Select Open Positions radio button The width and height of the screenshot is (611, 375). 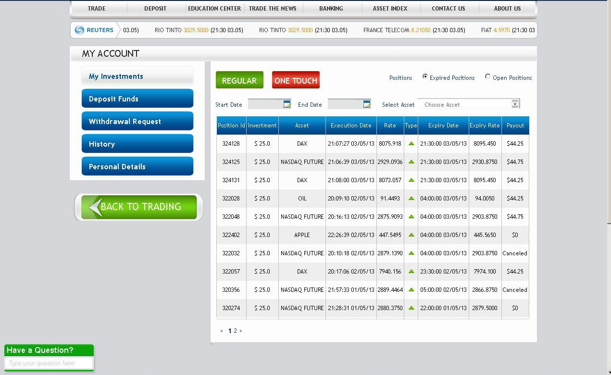coord(488,76)
